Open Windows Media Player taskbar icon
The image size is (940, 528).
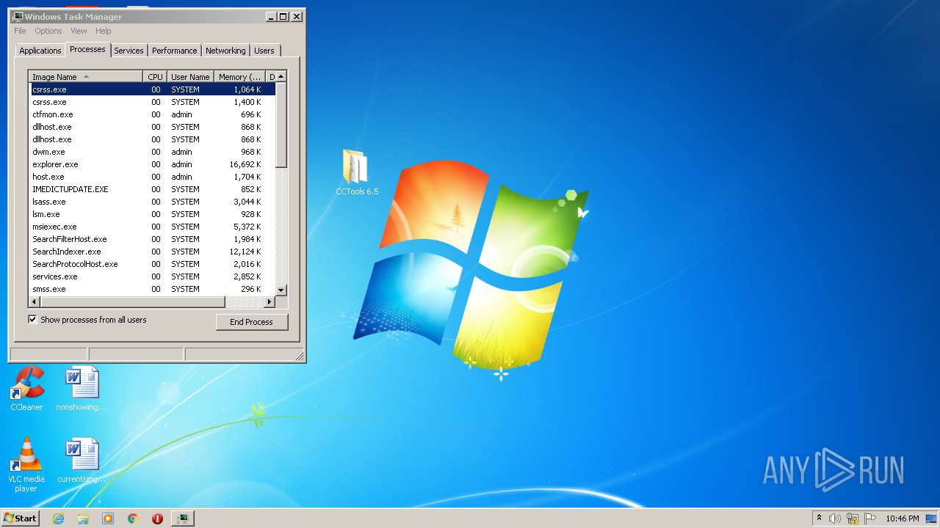[x=108, y=518]
